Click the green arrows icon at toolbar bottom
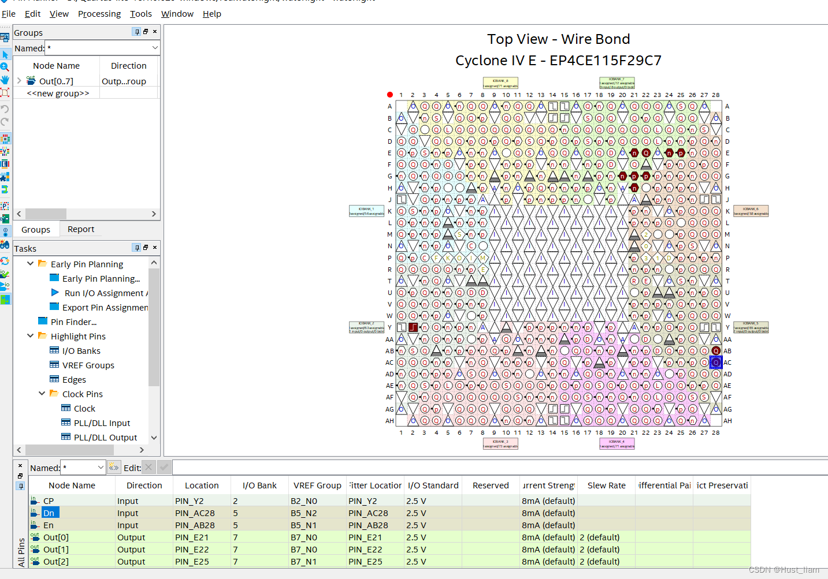The width and height of the screenshot is (828, 579). click(x=5, y=299)
